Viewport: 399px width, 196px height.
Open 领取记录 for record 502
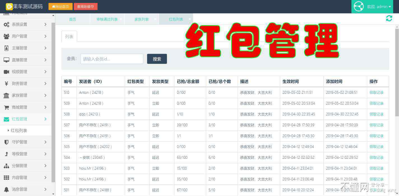pos(376,179)
